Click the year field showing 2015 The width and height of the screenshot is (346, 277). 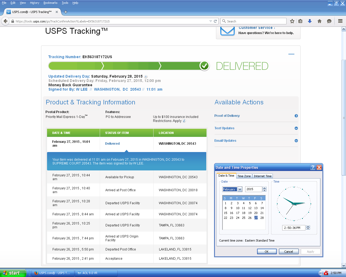click(254, 189)
